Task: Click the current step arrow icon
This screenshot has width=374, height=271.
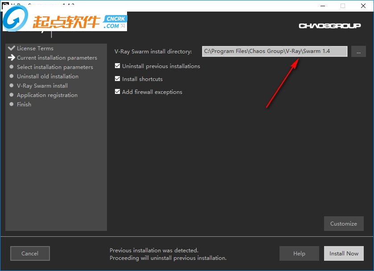Action: 12,57
